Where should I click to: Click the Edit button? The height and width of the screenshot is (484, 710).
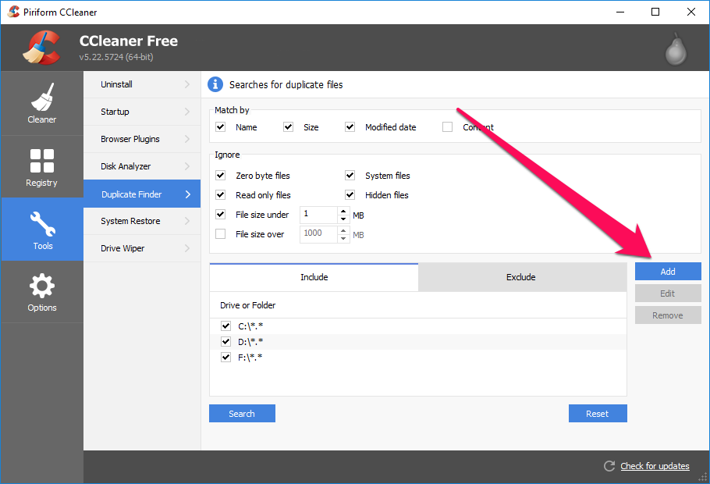tap(668, 294)
